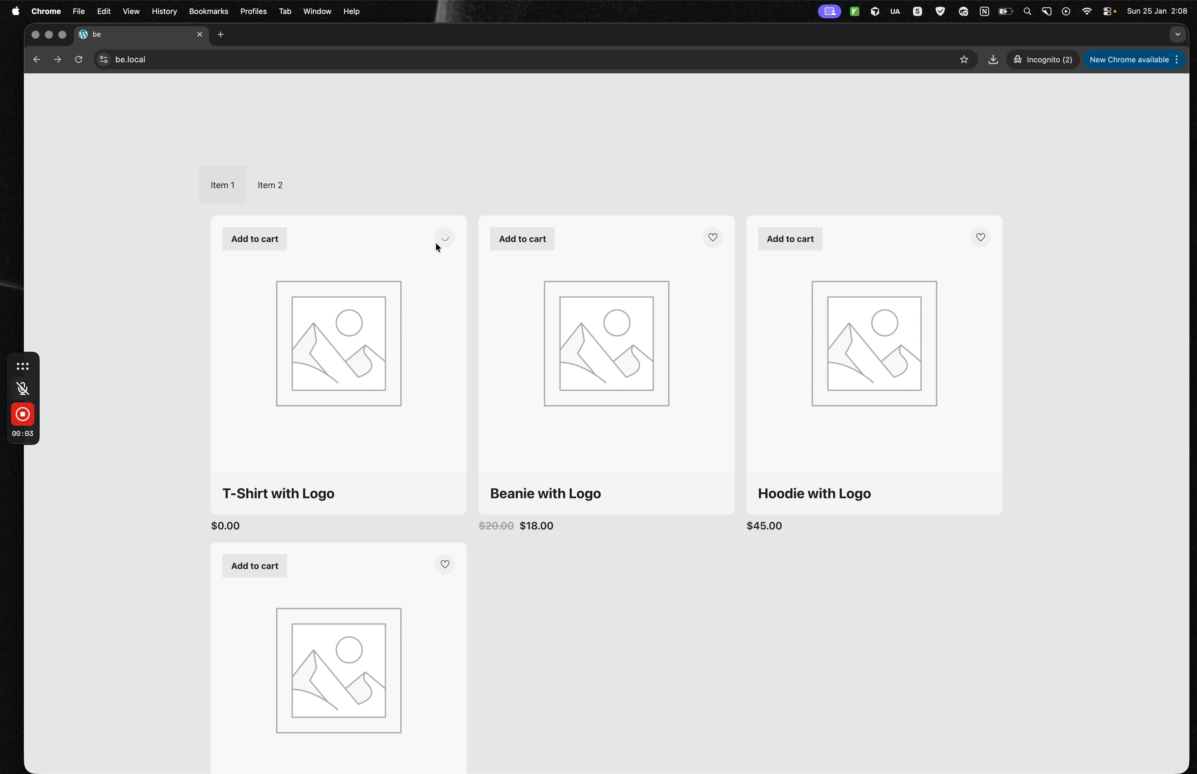
Task: Open battery status in menu bar
Action: pos(1006,11)
